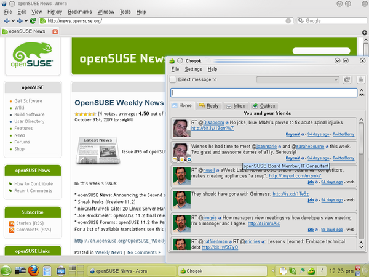Clear the Arora address bar with its gray clear button

pos(288,21)
